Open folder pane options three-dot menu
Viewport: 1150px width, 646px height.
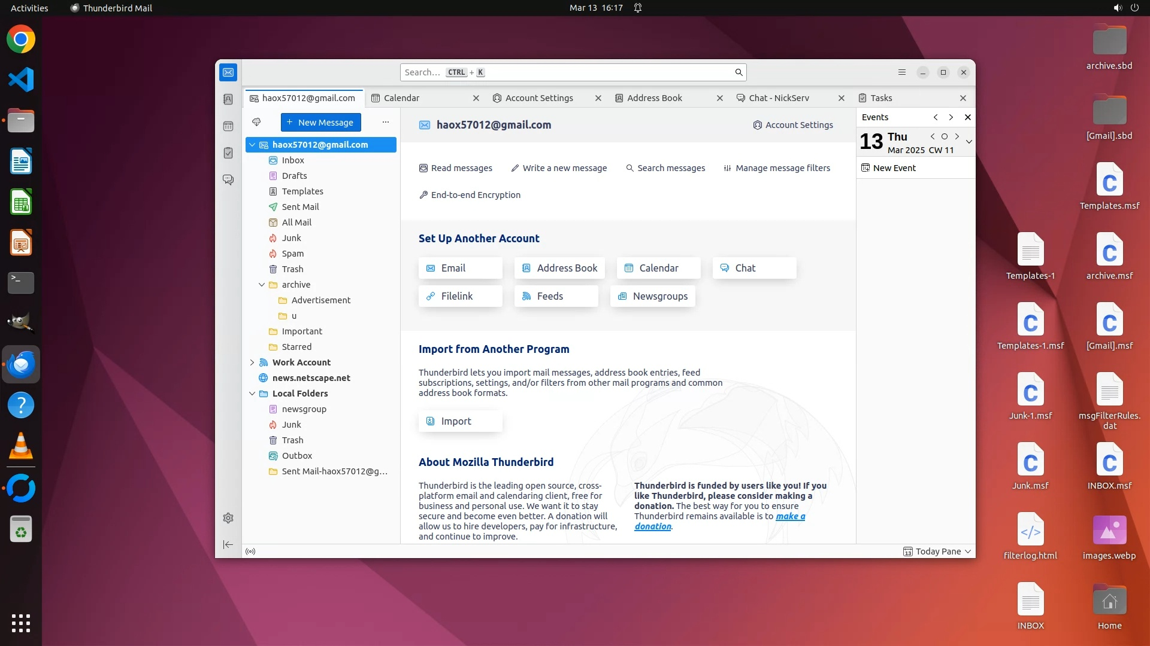click(x=386, y=122)
